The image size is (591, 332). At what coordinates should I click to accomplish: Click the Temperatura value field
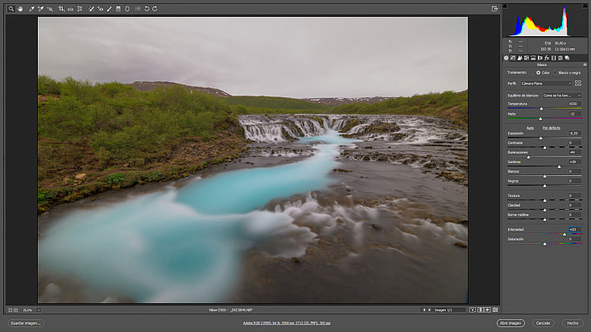coord(574,104)
